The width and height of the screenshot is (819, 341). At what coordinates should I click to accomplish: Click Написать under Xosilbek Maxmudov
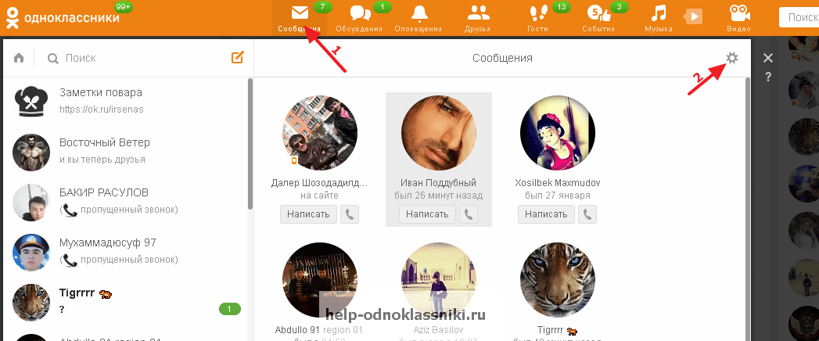(x=546, y=214)
